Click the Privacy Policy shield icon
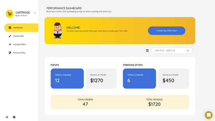 point(10,53)
